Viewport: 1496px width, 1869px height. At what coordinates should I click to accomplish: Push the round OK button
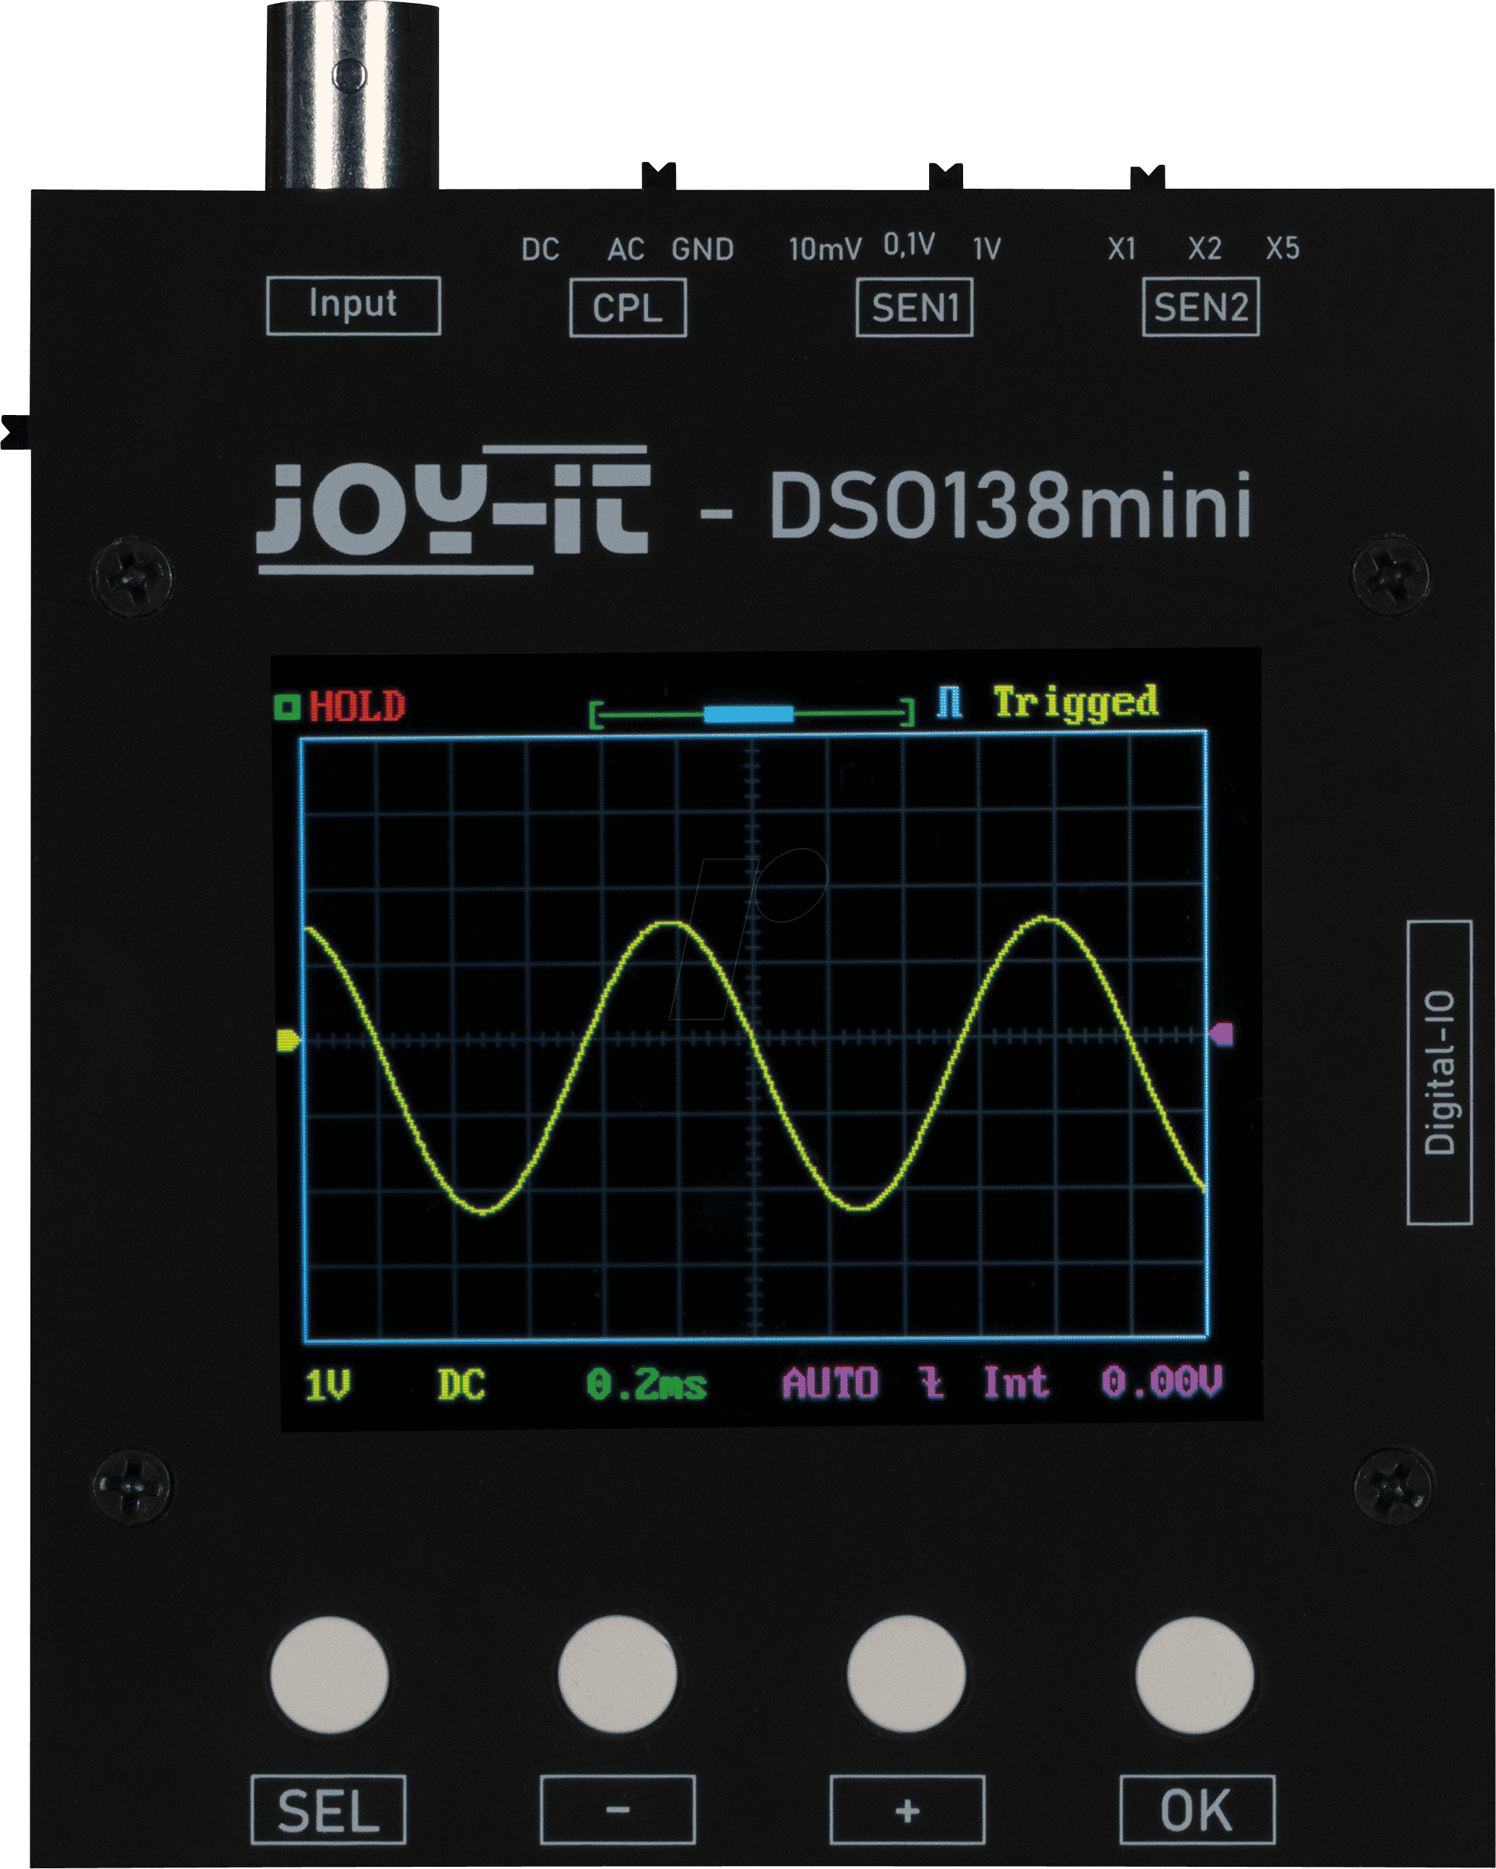[1194, 1675]
